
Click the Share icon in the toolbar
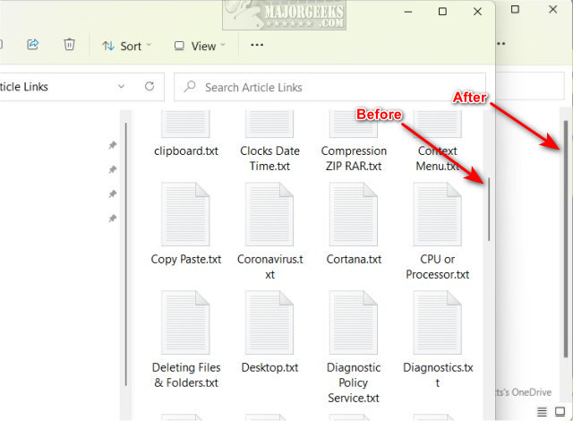coord(33,45)
